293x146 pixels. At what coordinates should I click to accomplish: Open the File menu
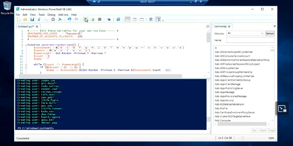tap(18, 15)
